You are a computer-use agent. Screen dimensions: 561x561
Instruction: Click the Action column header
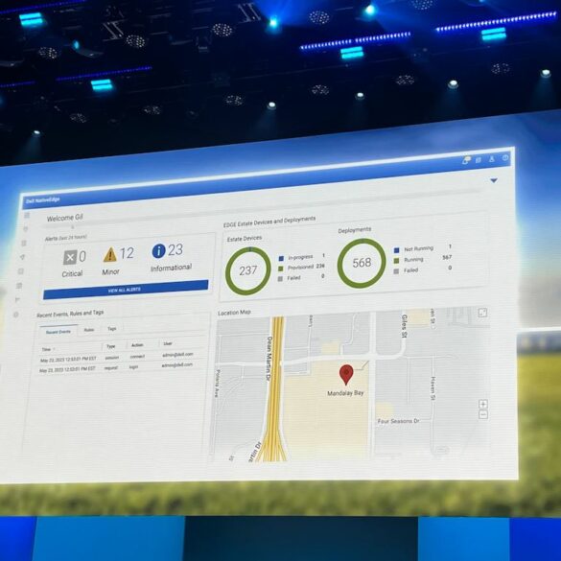pos(137,345)
